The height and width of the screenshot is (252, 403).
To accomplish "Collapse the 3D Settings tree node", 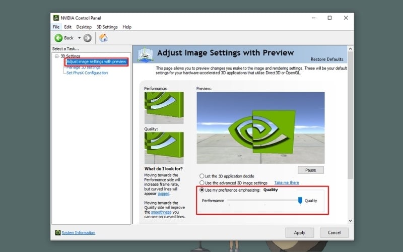I will point(56,56).
